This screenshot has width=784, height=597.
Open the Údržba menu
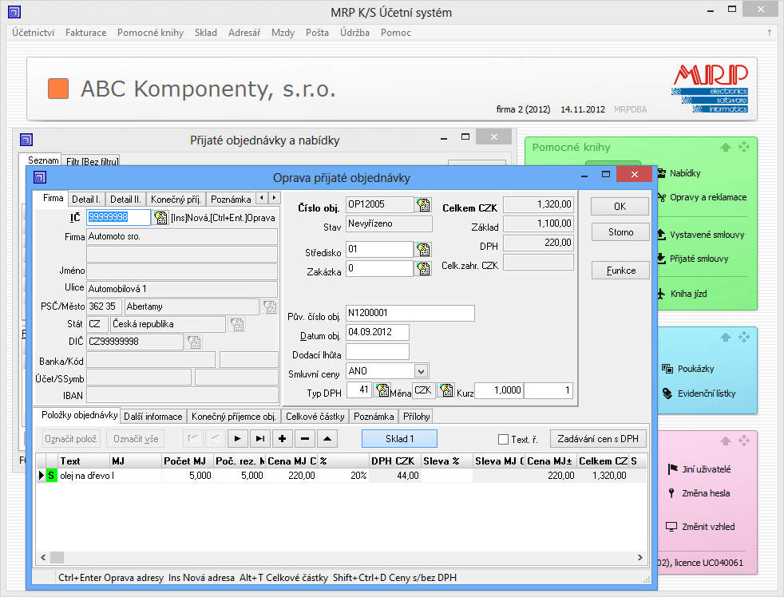click(x=354, y=33)
